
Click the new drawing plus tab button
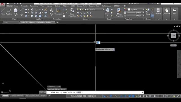click(x=57, y=22)
